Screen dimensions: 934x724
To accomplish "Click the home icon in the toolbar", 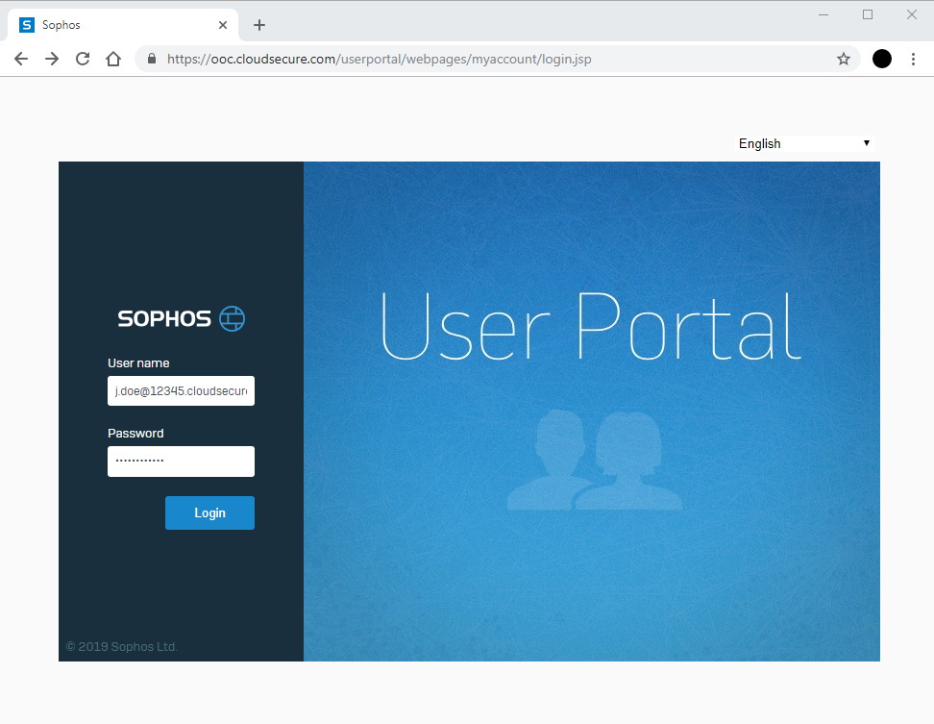I will [x=113, y=59].
